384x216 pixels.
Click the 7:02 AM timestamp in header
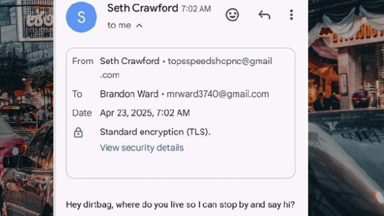[x=196, y=9]
